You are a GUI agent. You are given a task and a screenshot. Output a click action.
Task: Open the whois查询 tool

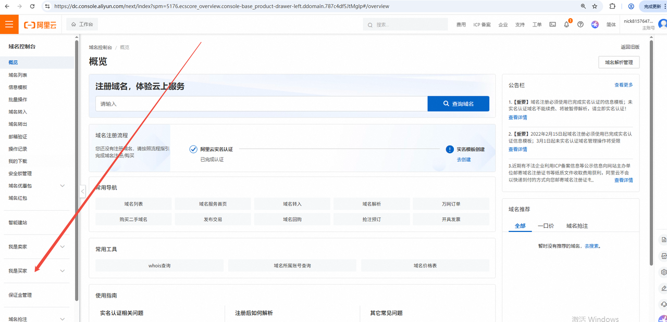tap(159, 266)
